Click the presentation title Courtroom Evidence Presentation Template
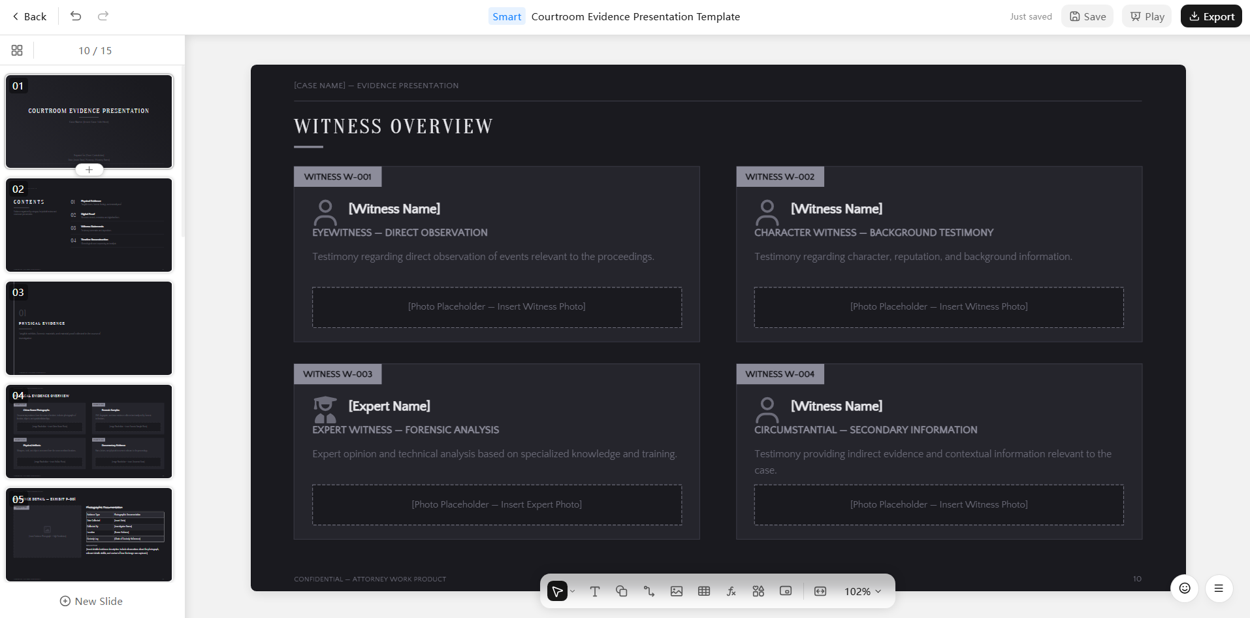The image size is (1250, 618). 635,16
